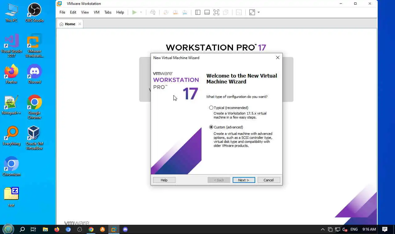Click the Windows Start button
The image size is (395, 234).
8,229
